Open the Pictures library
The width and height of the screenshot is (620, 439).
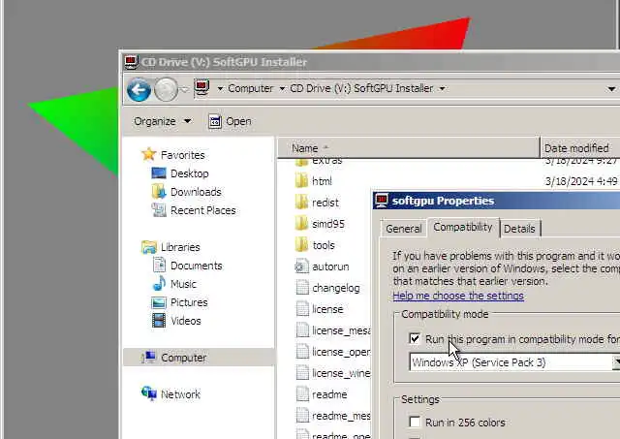pyautogui.click(x=179, y=302)
